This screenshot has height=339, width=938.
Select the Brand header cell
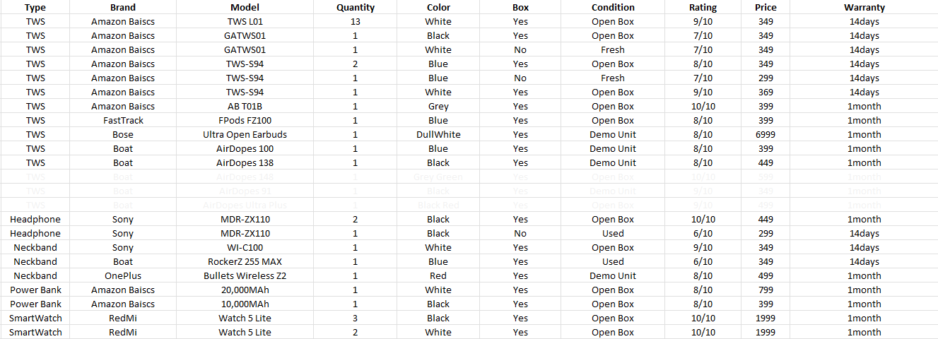tap(123, 7)
